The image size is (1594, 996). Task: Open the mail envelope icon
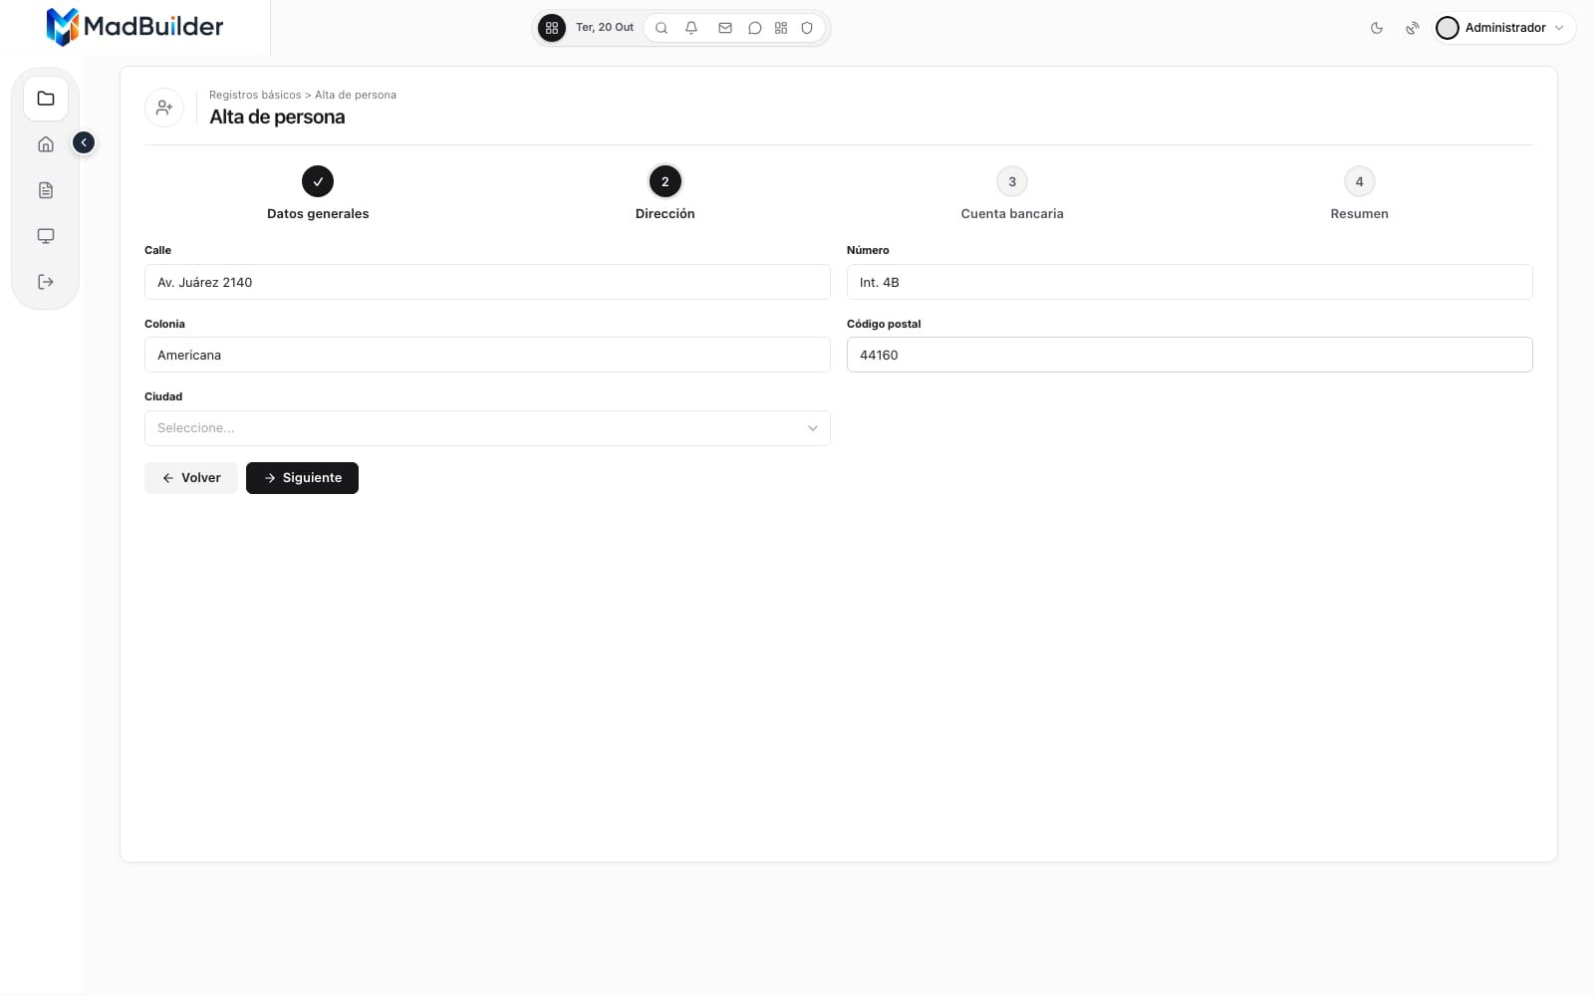725,28
